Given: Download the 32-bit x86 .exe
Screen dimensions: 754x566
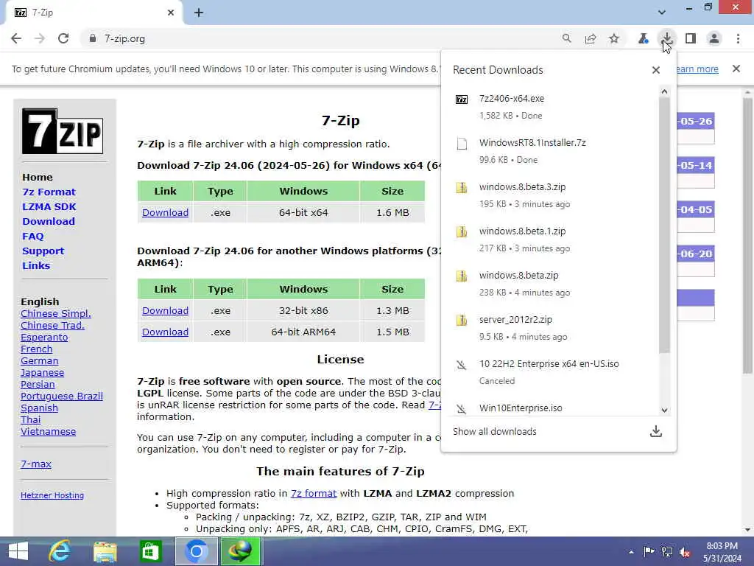Looking at the screenshot, I should (165, 311).
